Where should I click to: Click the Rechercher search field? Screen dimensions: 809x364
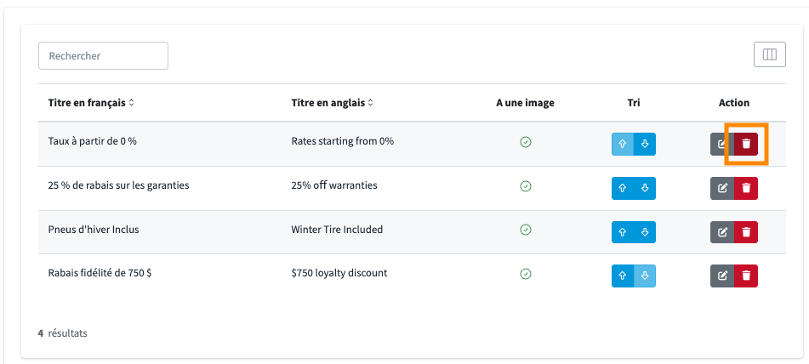[103, 55]
